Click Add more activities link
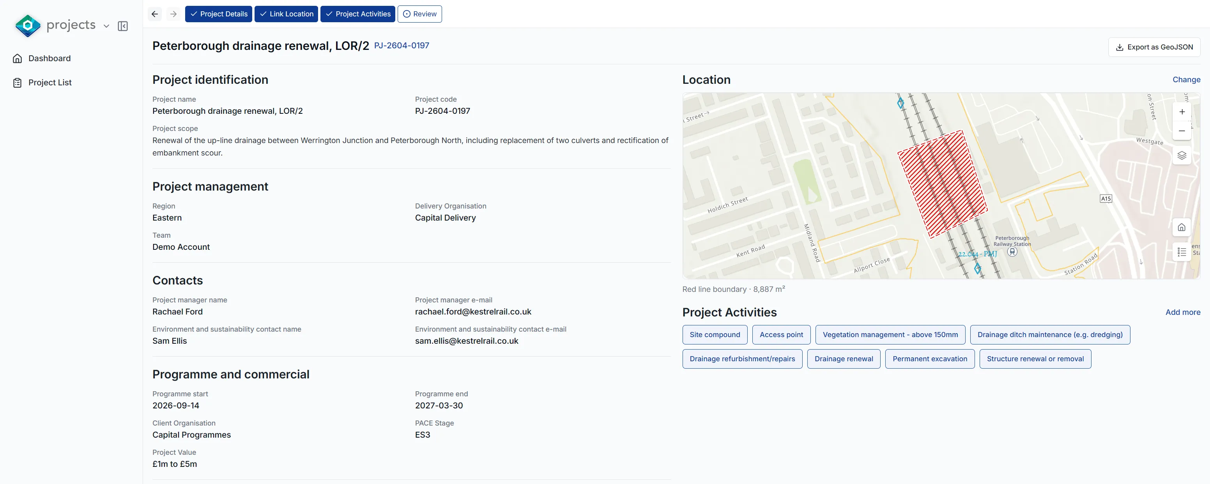Image resolution: width=1210 pixels, height=484 pixels. click(1183, 313)
